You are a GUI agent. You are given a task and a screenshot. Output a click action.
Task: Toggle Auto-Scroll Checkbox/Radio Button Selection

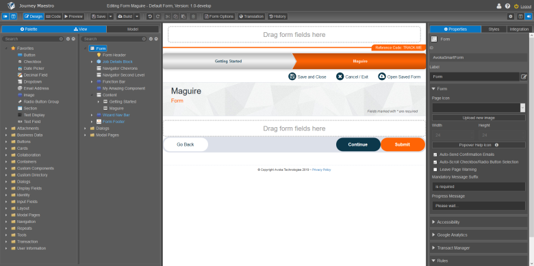click(435, 162)
